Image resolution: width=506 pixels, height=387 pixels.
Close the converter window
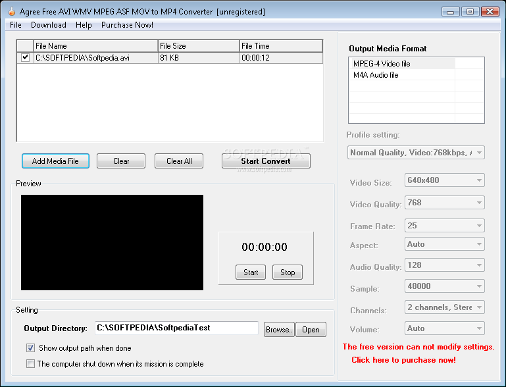click(490, 12)
